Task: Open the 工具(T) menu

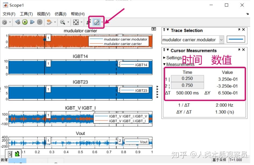Action: point(26,14)
